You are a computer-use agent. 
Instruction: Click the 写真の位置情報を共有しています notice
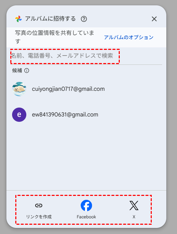[x=54, y=37]
